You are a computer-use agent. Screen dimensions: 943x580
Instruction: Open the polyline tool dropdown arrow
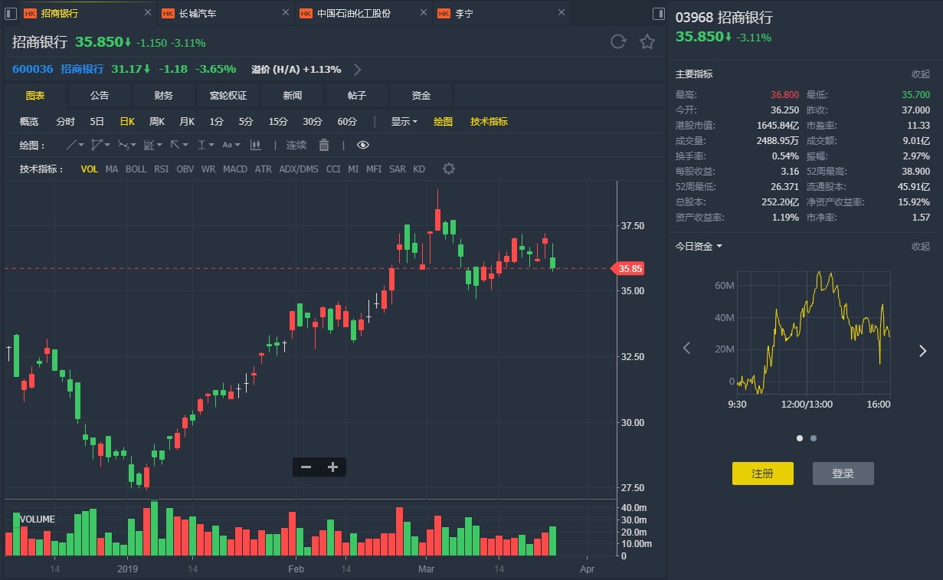107,145
